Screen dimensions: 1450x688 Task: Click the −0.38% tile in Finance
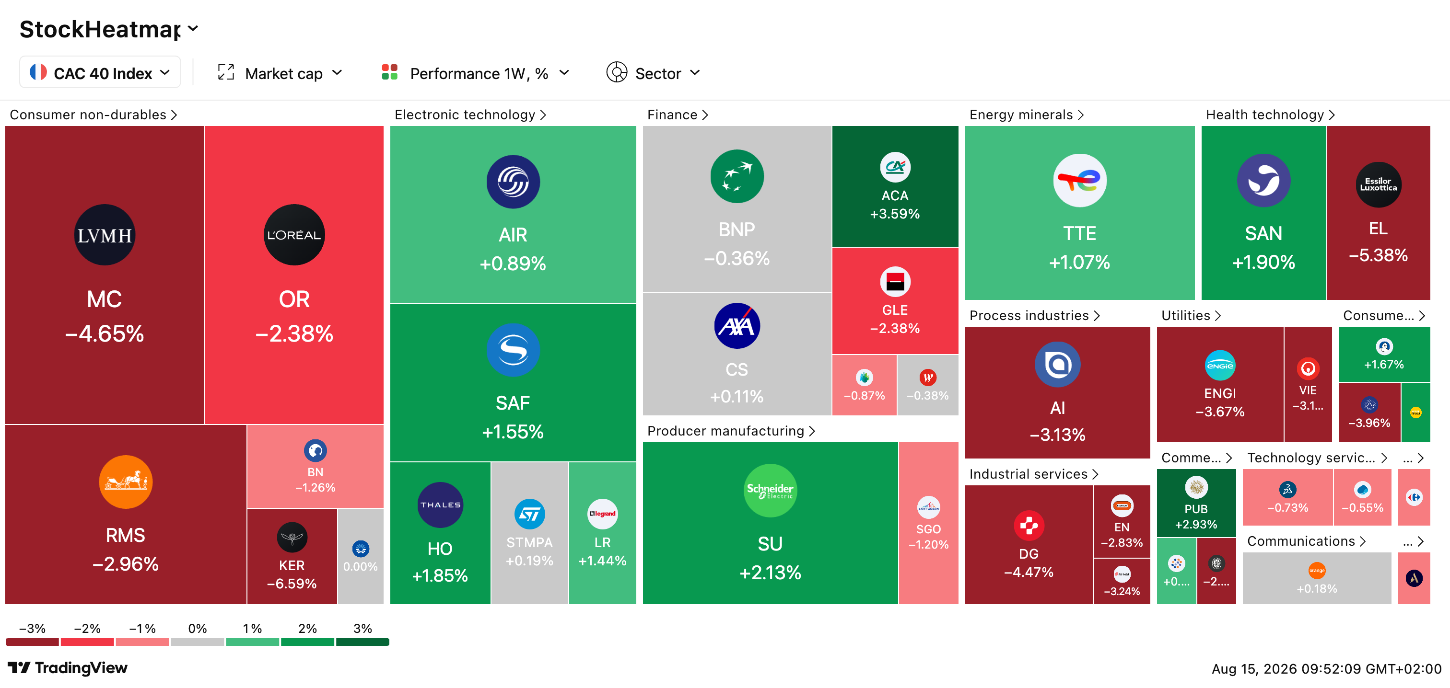(x=928, y=385)
